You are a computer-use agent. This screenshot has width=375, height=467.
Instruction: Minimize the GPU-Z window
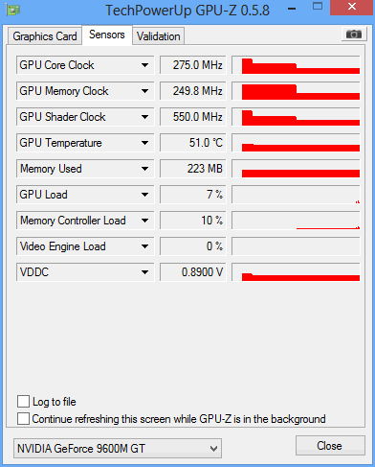click(x=292, y=9)
